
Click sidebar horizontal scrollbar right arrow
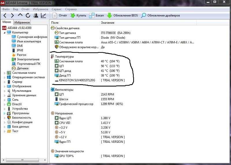[45, 160]
